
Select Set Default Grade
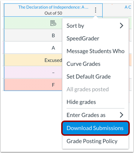tap(95, 76)
